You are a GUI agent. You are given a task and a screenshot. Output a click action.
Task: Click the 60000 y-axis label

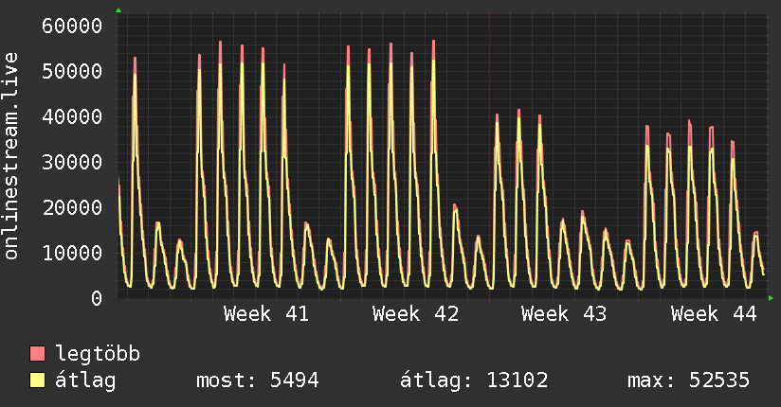[72, 26]
